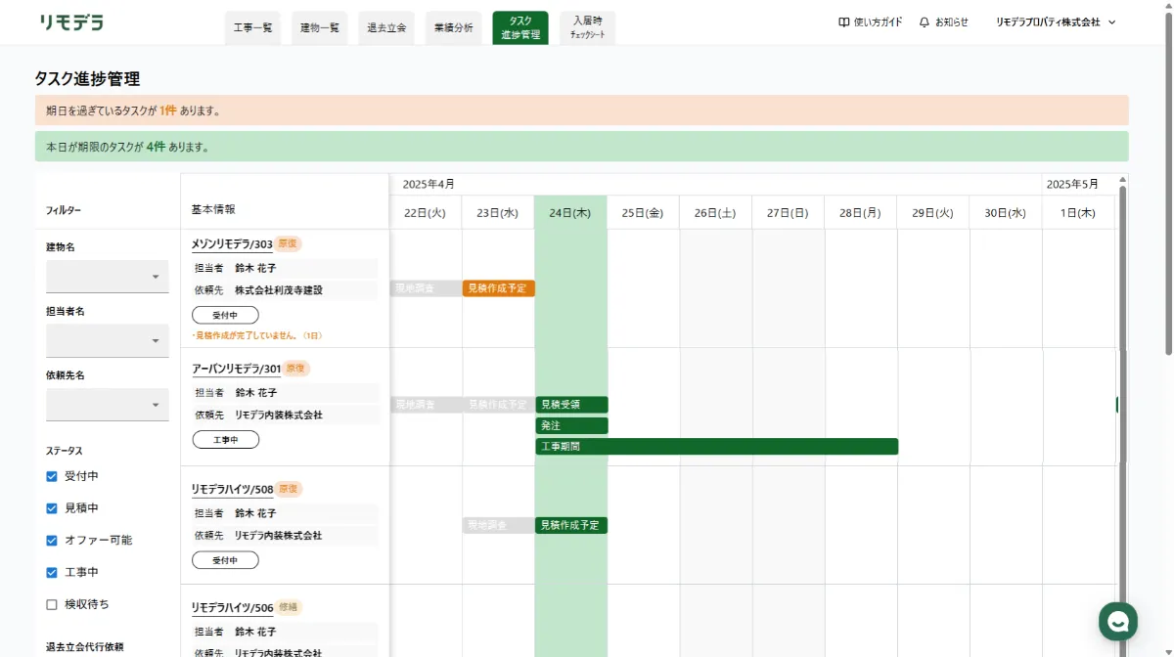Expand the リモデラプロパティ株式会社 account menu
The image size is (1174, 657).
coord(1056,22)
